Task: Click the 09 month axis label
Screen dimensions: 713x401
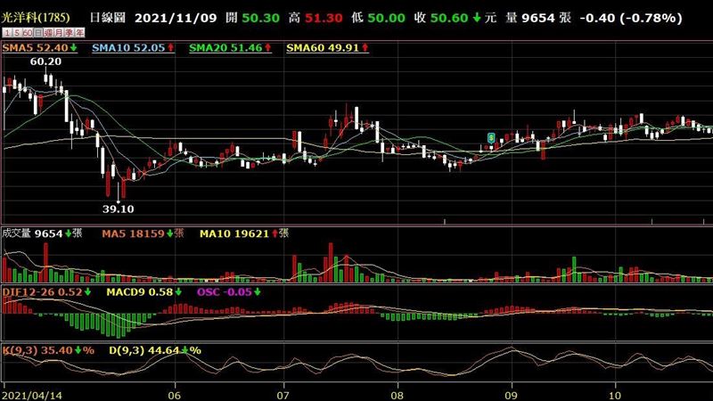Action: click(512, 395)
